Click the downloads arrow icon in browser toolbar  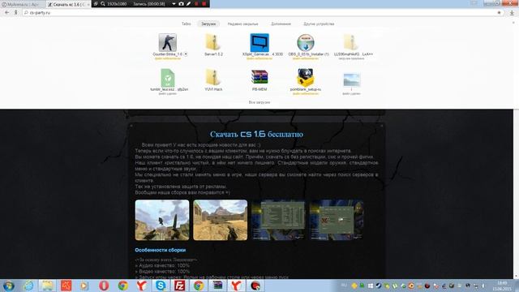click(512, 13)
